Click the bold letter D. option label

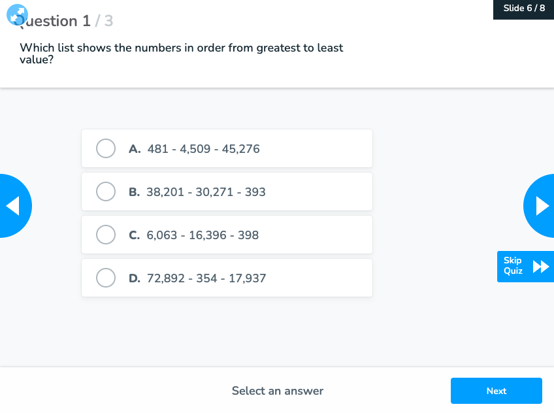[135, 278]
